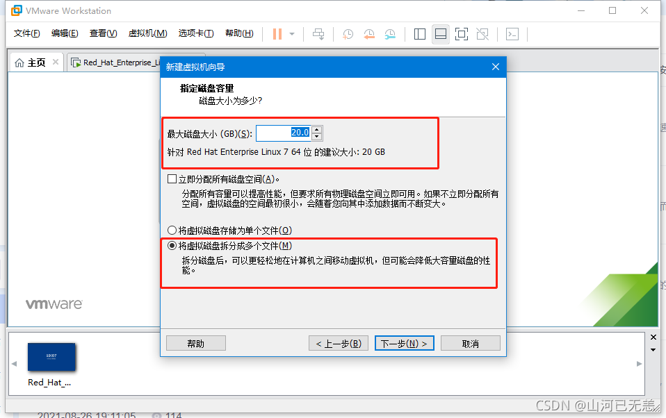Open the 帮助(H) menu
666x418 pixels.
tap(239, 33)
